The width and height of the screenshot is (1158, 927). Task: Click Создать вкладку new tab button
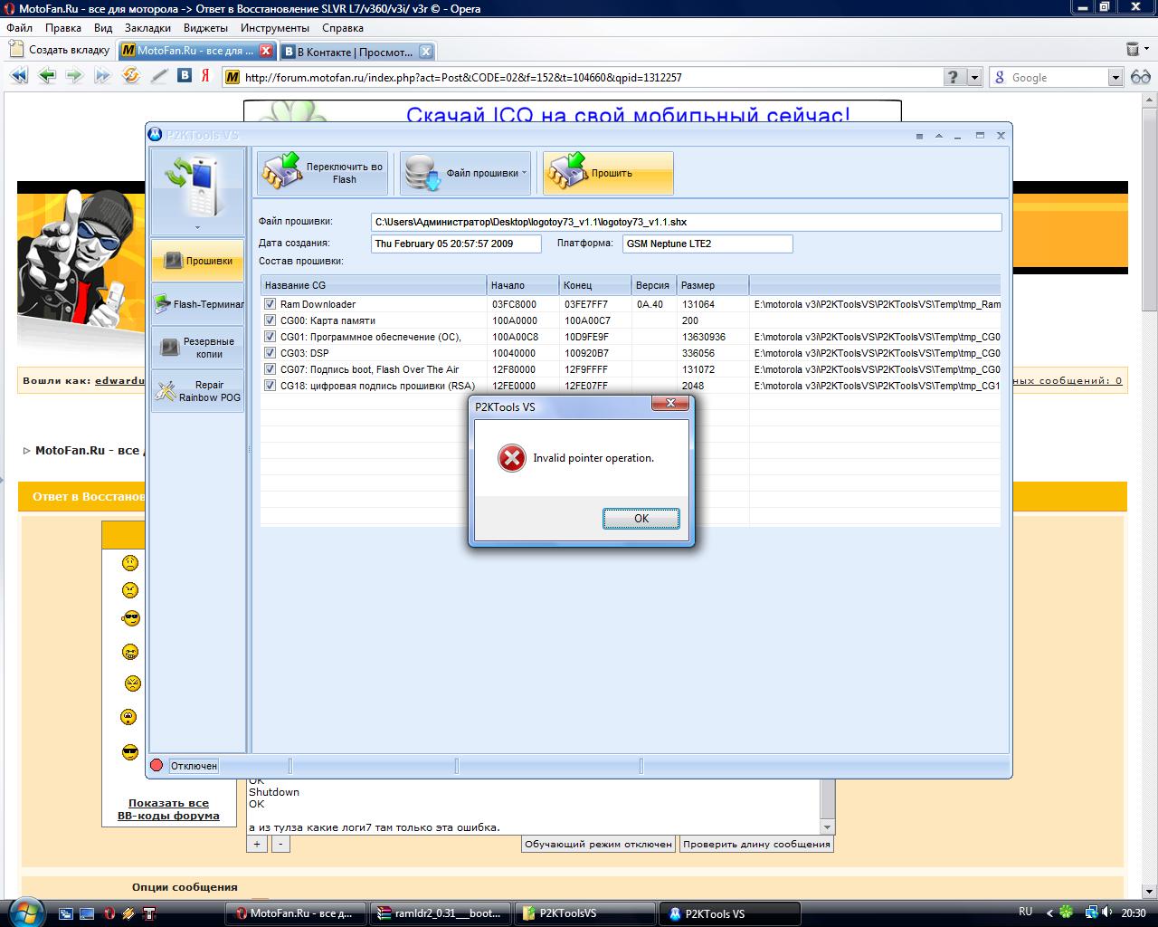60,51
